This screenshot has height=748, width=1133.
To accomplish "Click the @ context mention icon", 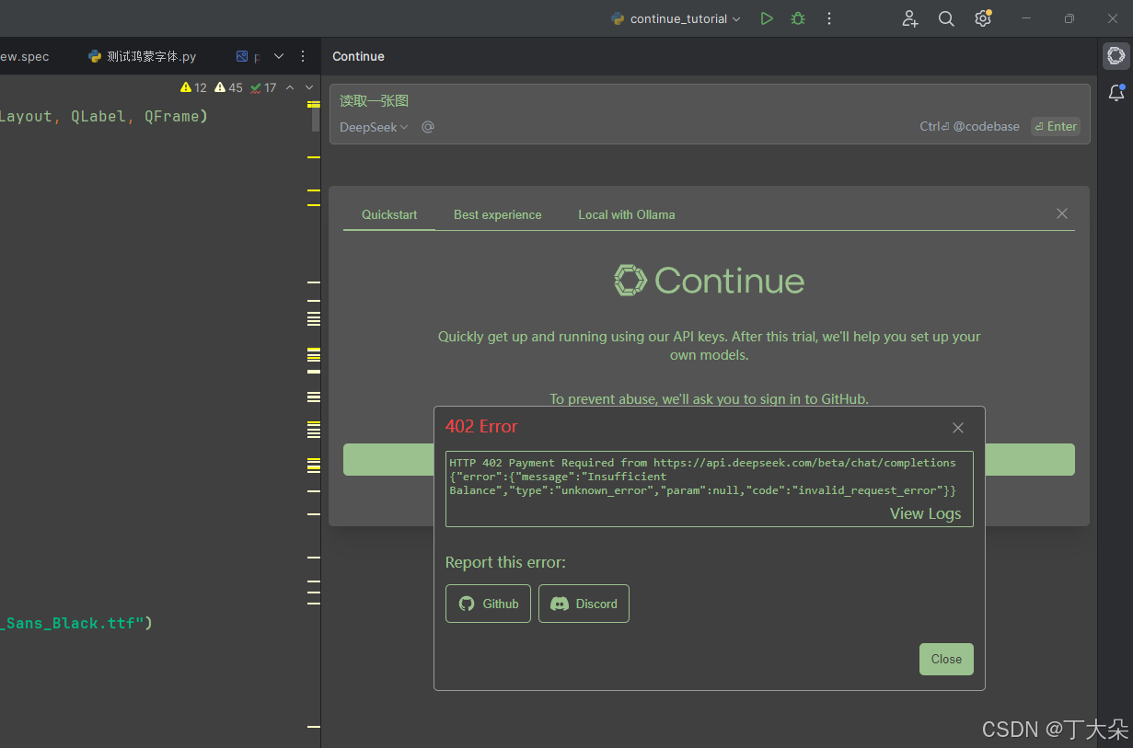I will pos(428,127).
